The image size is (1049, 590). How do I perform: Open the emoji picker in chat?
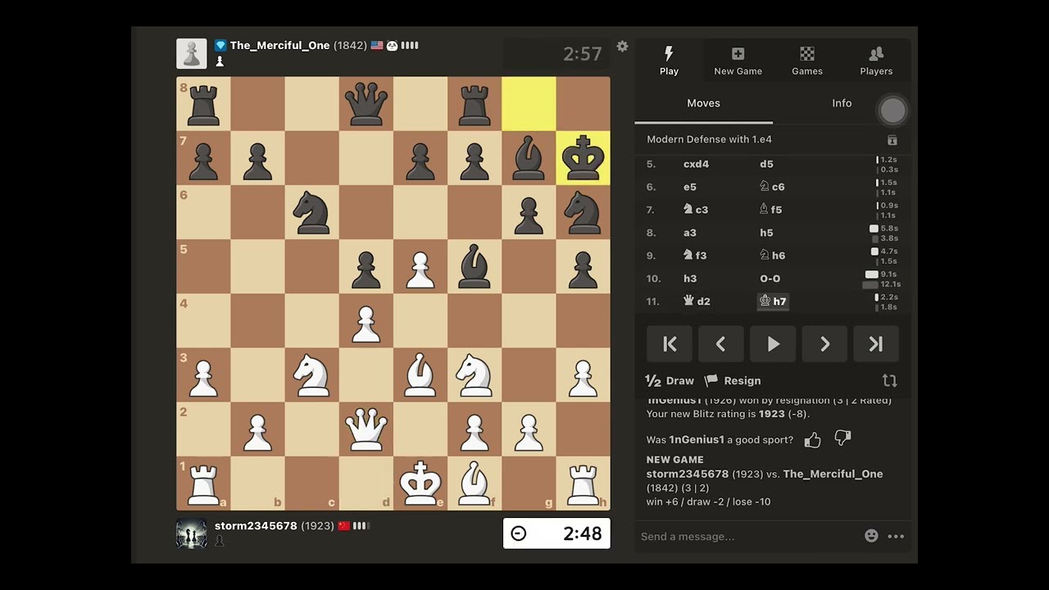[x=871, y=536]
